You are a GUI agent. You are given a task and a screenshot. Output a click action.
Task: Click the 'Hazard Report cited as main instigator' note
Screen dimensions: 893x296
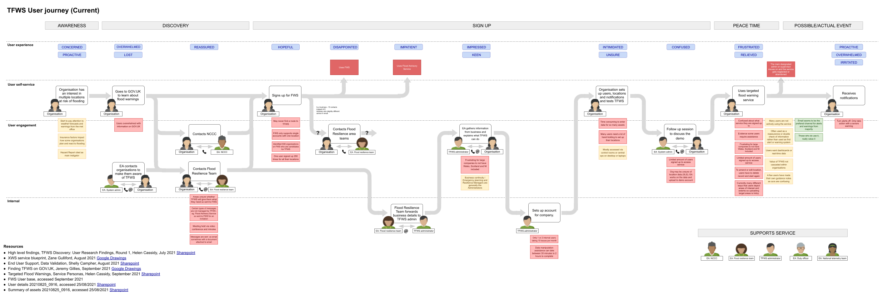(72, 154)
